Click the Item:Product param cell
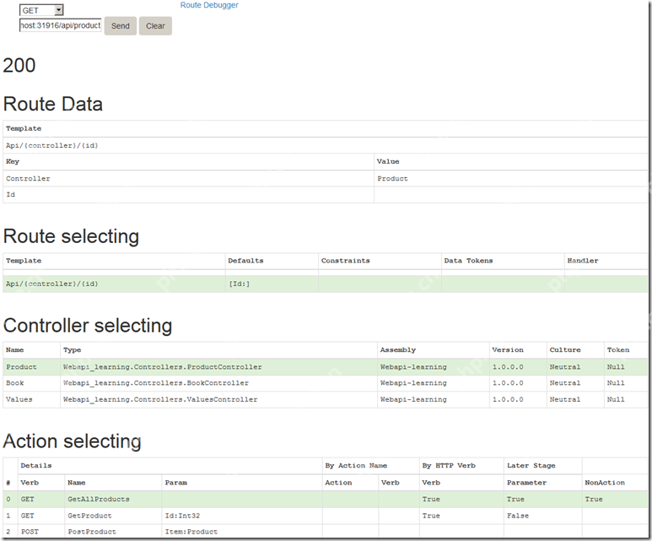This screenshot has height=541, width=652. [x=191, y=532]
